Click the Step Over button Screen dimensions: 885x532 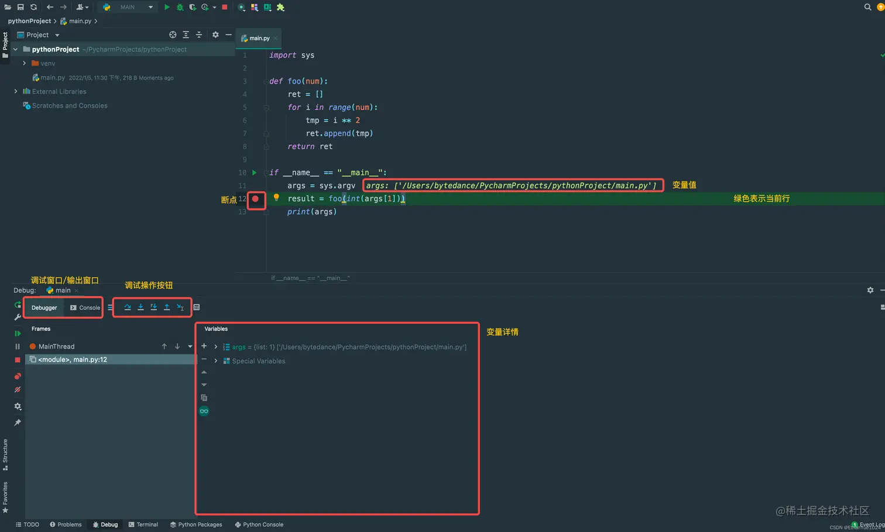point(128,308)
